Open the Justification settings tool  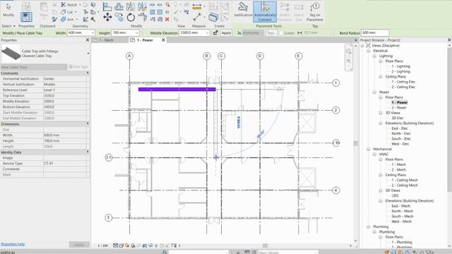click(243, 11)
